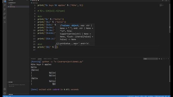Switch to the DEBUG CONSOLE tab

[48, 59]
